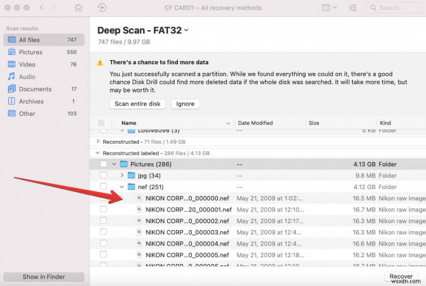Navigate forward with the right chevron
Screen dimensions: 426x286
point(54,7)
